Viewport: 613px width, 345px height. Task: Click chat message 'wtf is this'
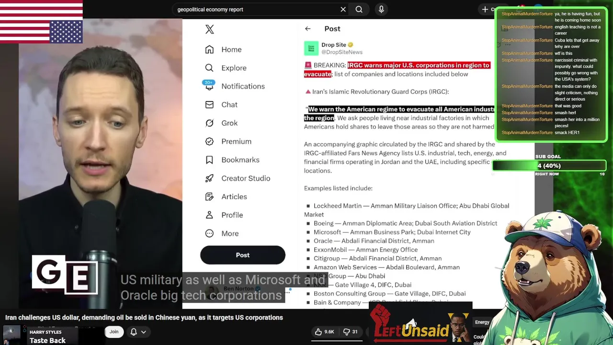(564, 53)
